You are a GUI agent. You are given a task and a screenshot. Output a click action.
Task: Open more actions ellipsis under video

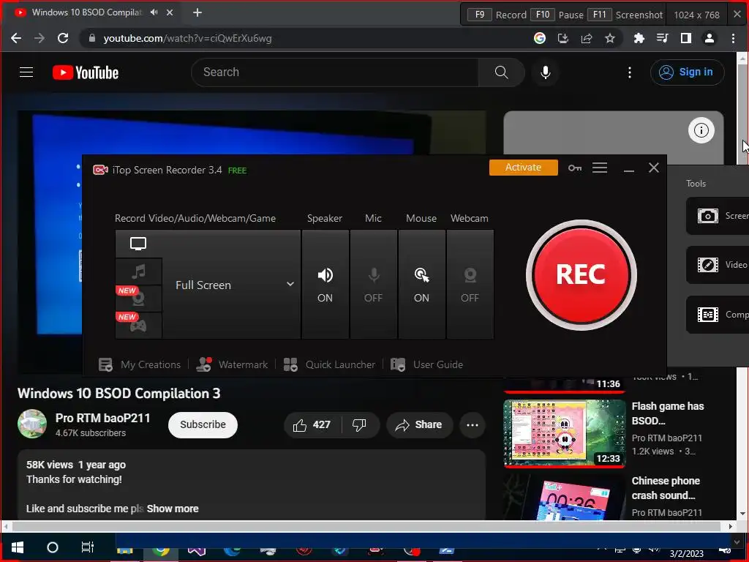click(x=473, y=425)
